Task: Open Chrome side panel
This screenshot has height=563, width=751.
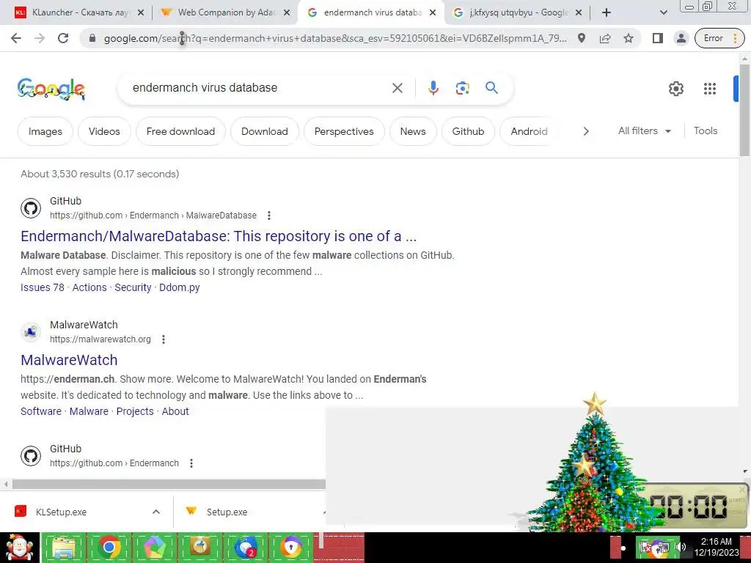Action: tap(658, 38)
